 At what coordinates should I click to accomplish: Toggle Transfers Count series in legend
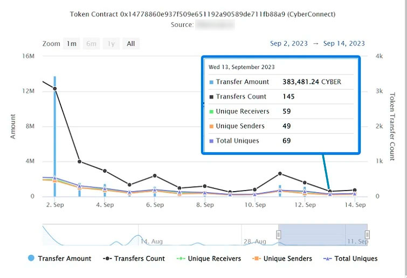(139, 259)
